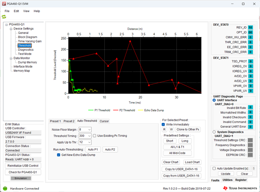The height and width of the screenshot is (192, 260).
Task: Click the W write button
Action: click(x=171, y=130)
